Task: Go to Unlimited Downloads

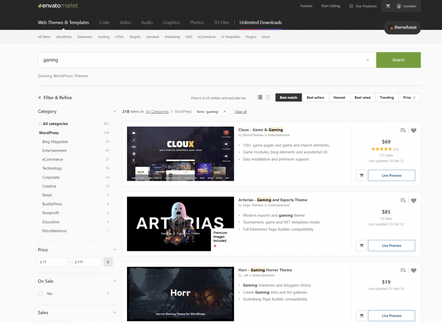Action: coord(261,22)
